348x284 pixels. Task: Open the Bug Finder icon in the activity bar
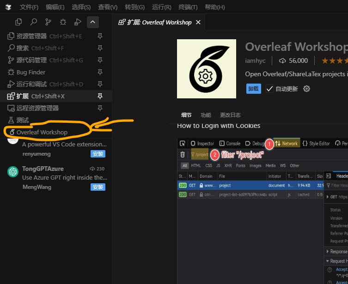tap(63, 22)
